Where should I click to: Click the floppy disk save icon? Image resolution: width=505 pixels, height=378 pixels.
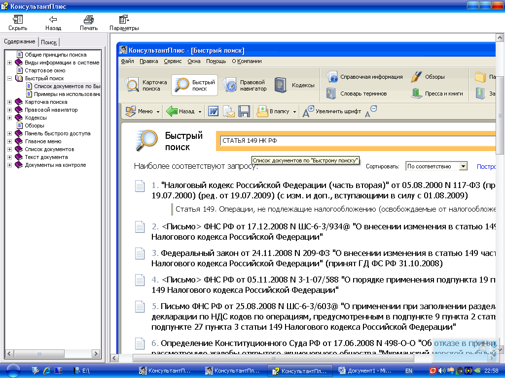point(244,111)
